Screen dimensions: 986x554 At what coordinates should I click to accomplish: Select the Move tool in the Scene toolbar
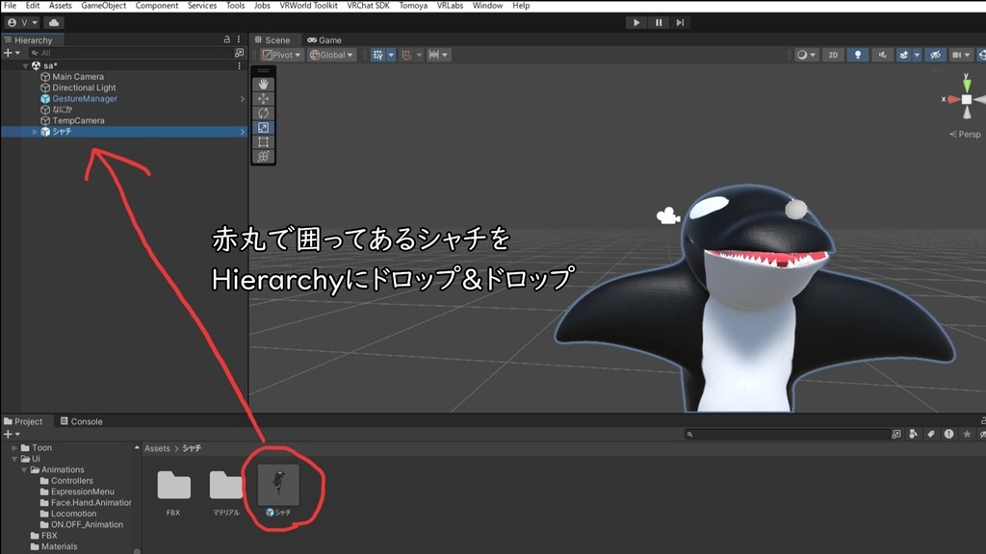point(263,98)
